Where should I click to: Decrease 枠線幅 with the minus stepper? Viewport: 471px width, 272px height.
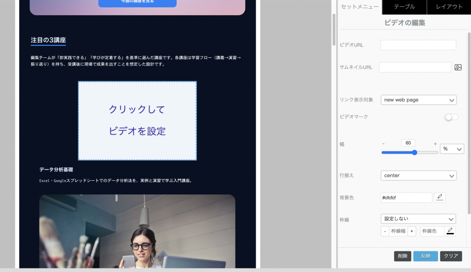pyautogui.click(x=385, y=231)
